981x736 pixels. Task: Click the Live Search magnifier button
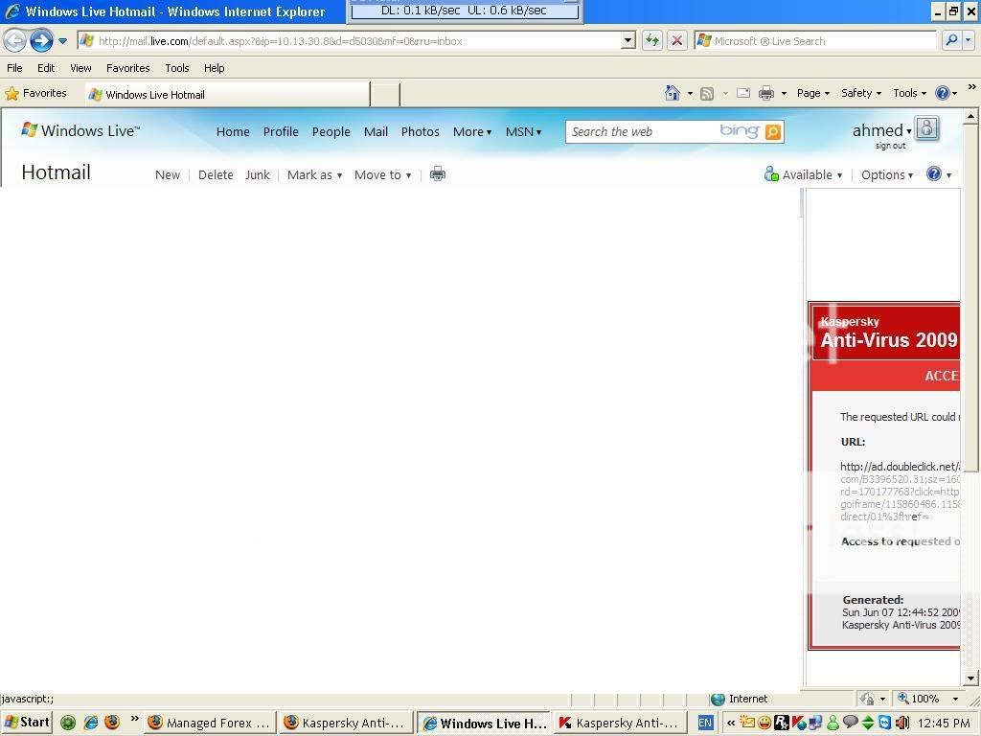(951, 40)
